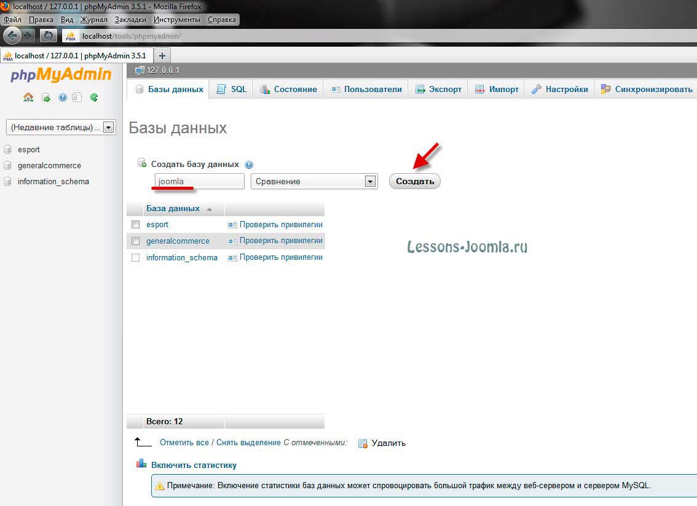697x506 pixels.
Task: Tick the esport database checkbox
Action: click(136, 224)
